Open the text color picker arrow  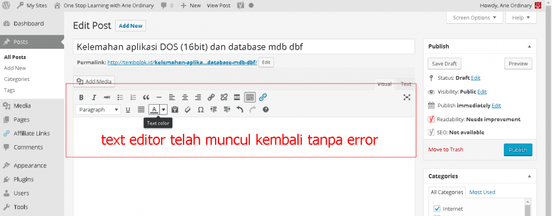pyautogui.click(x=163, y=110)
